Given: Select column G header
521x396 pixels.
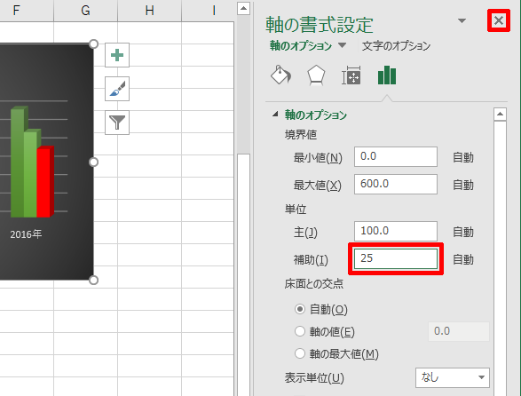Looking at the screenshot, I should point(85,11).
